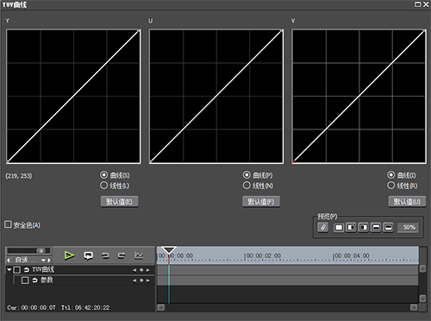Viewport: 431px width, 321px height.
Task: Select top-half split preview icon
Action: click(x=376, y=228)
